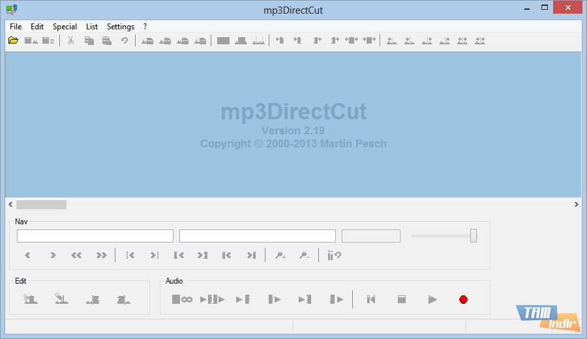The width and height of the screenshot is (587, 339).
Task: Click the mp3DirectCut icon in the title bar
Action: (x=12, y=9)
